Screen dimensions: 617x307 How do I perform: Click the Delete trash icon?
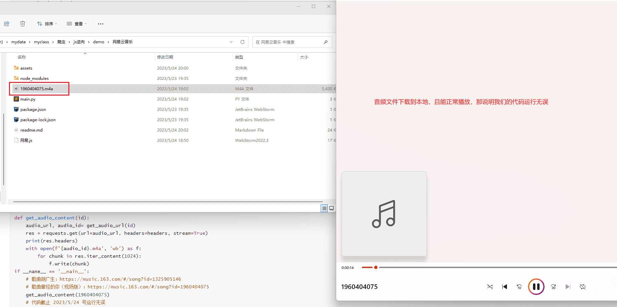click(x=23, y=24)
